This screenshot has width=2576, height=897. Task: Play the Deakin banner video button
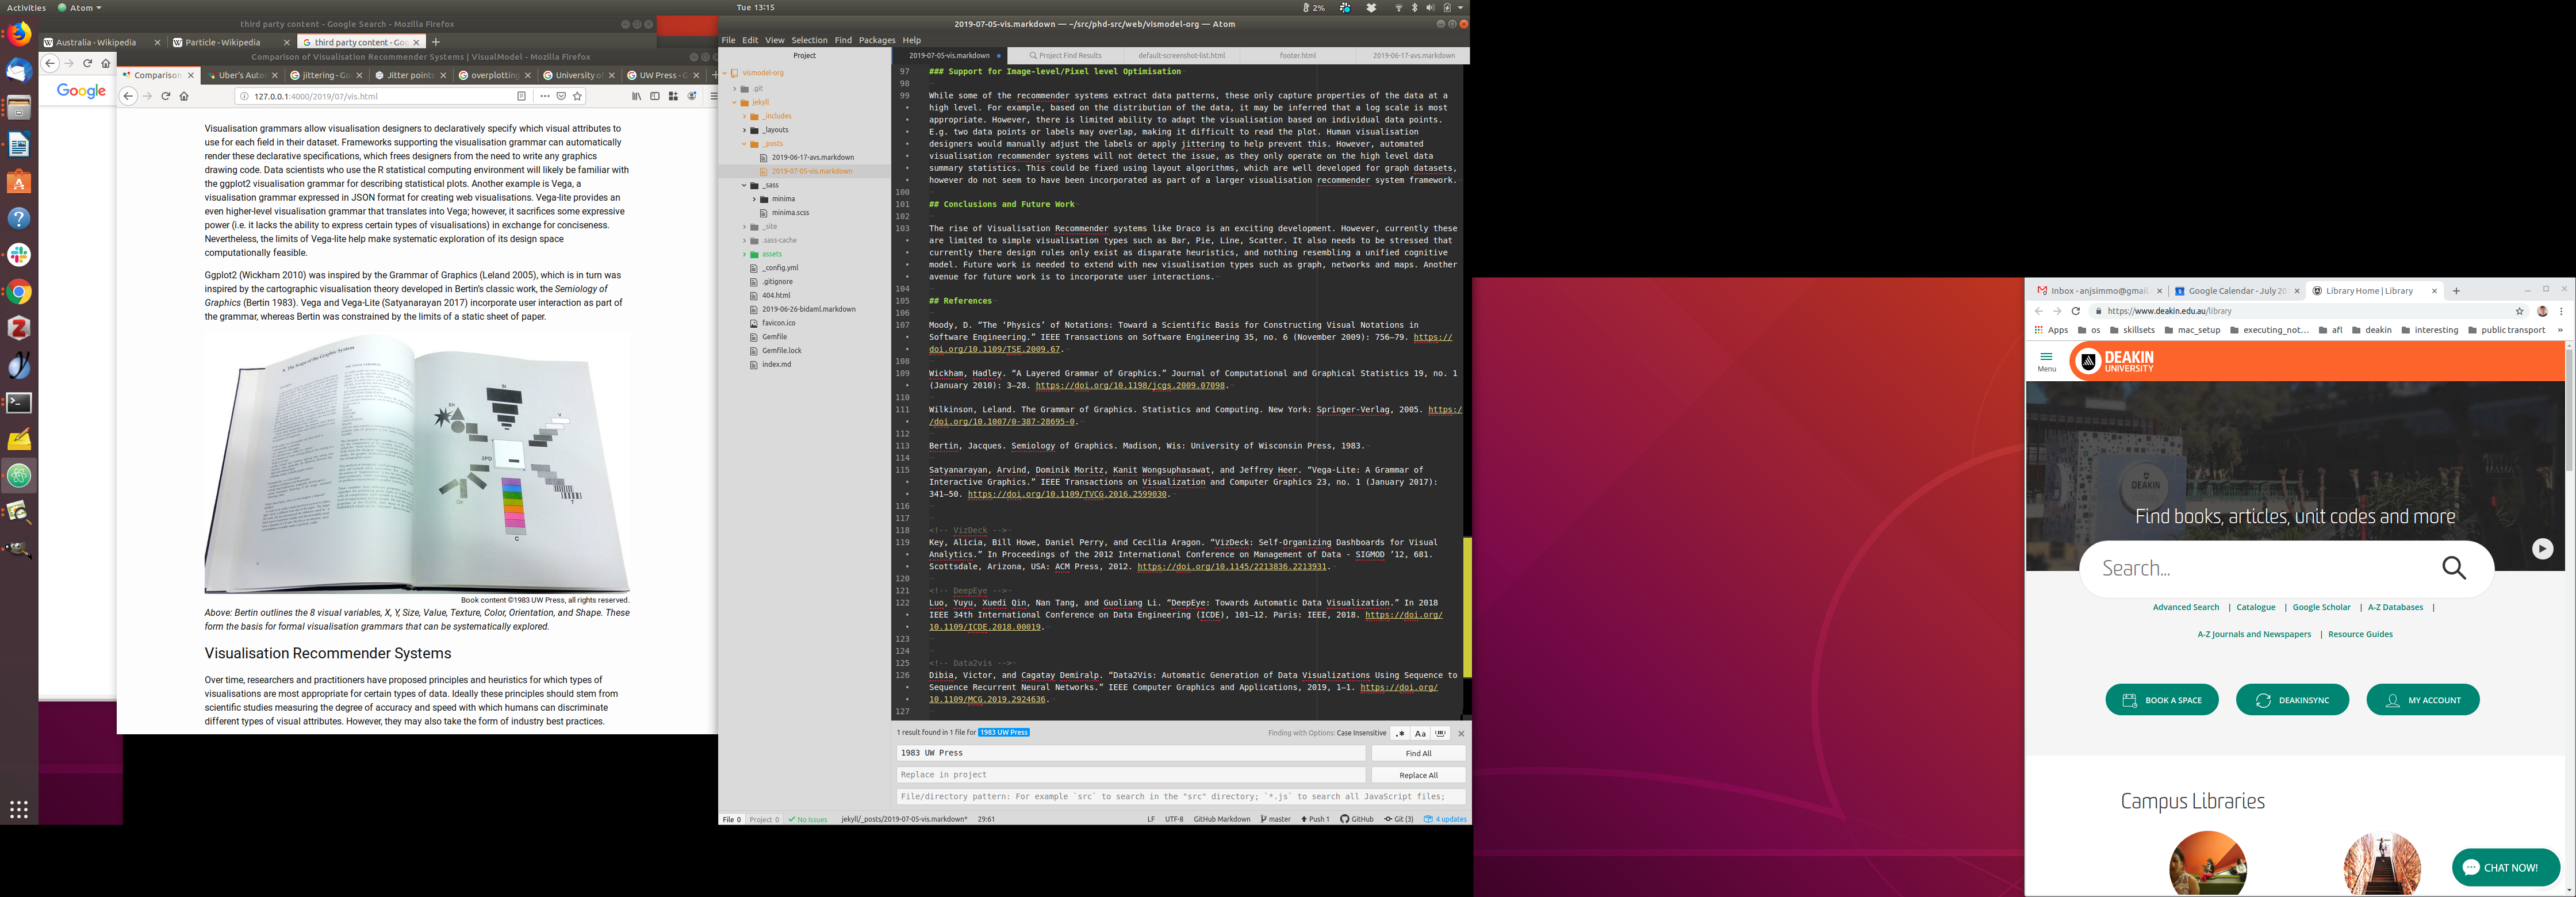pos(2542,548)
